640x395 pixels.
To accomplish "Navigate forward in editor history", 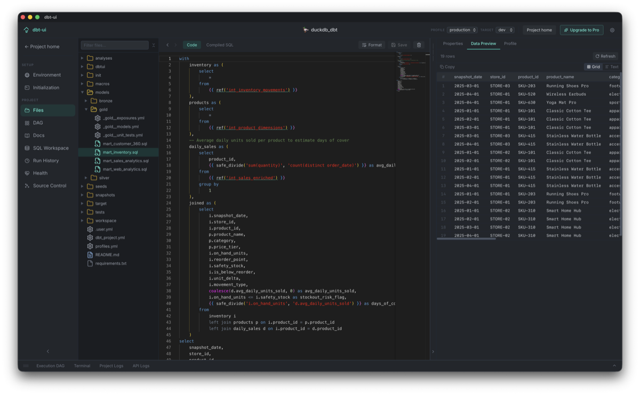I will tap(175, 45).
